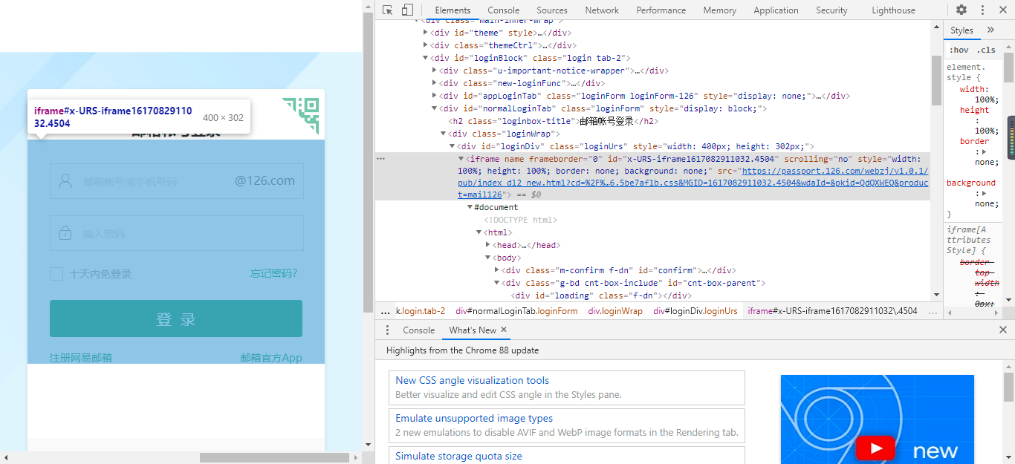Click the user icon in account field
The width and height of the screenshot is (1015, 464).
click(65, 181)
